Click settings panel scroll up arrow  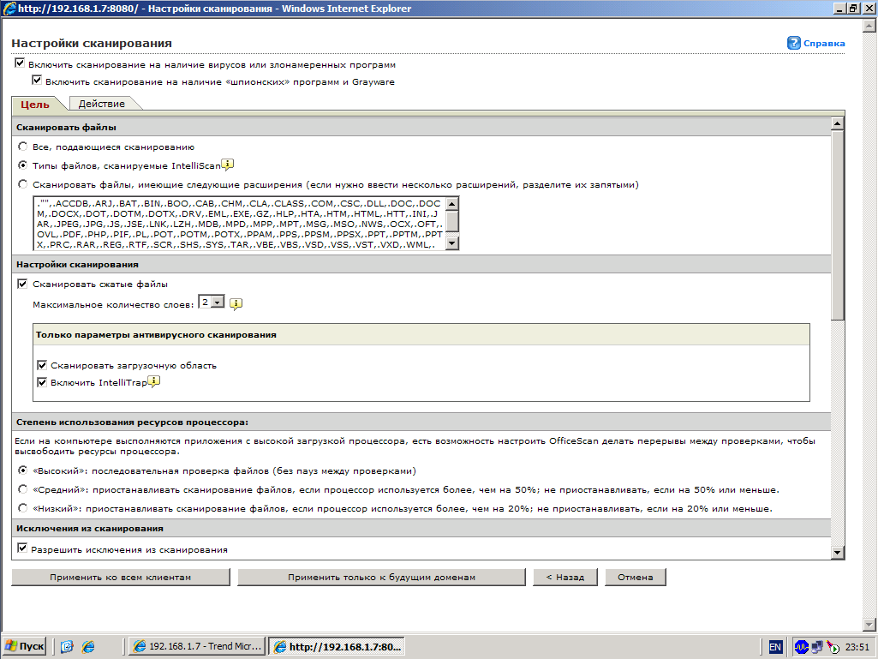(837, 124)
